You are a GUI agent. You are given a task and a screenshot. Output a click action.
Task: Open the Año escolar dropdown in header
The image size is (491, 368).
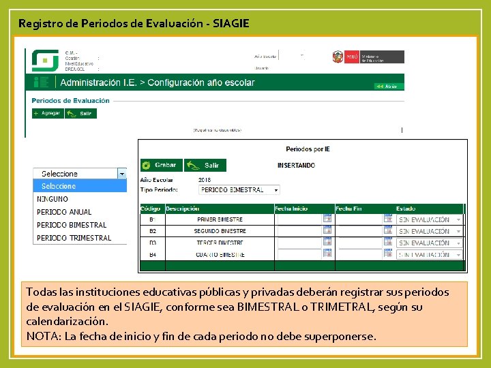click(x=291, y=57)
